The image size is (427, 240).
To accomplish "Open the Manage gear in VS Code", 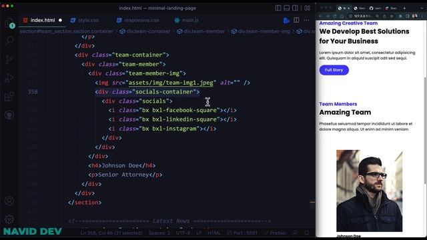I will 9,219.
